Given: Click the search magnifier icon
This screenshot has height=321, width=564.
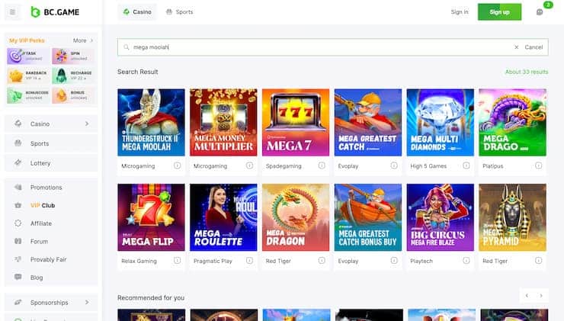Looking at the screenshot, I should click(x=127, y=47).
